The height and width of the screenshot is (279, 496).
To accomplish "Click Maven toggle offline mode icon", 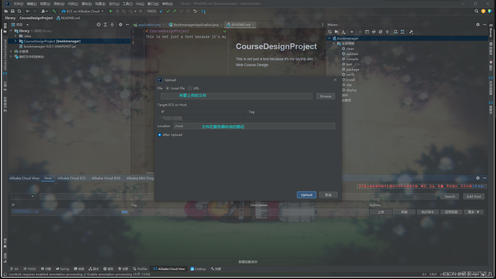I will [x=374, y=32].
